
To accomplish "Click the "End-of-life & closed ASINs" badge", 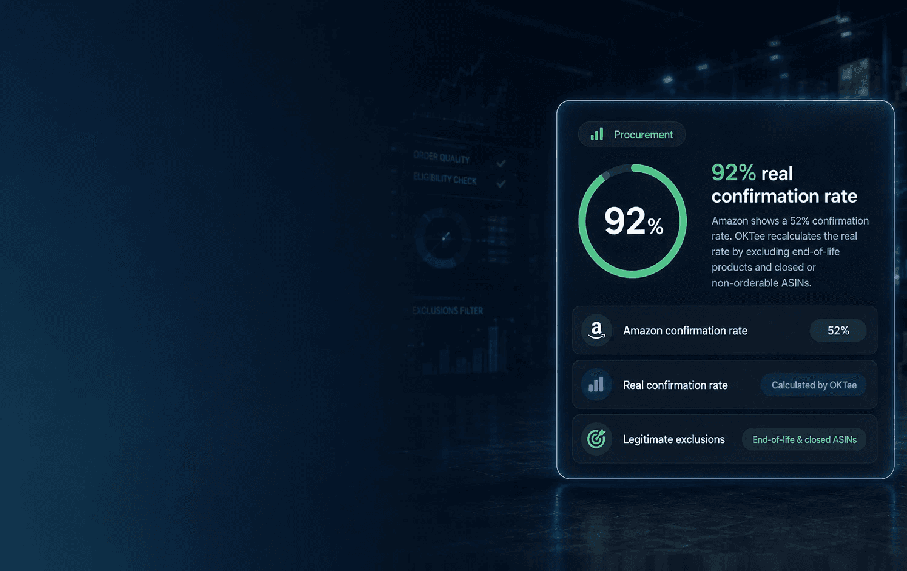I will (x=804, y=439).
